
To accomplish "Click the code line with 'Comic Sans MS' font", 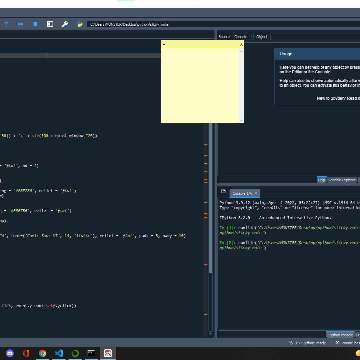I will click(93, 236).
